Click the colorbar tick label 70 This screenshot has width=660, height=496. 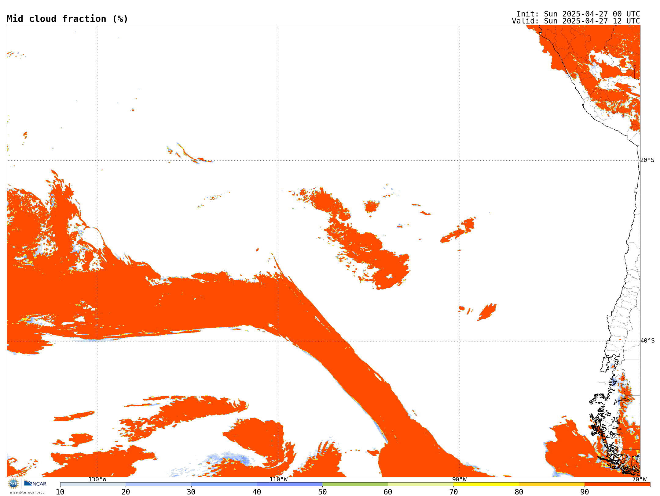point(453,492)
